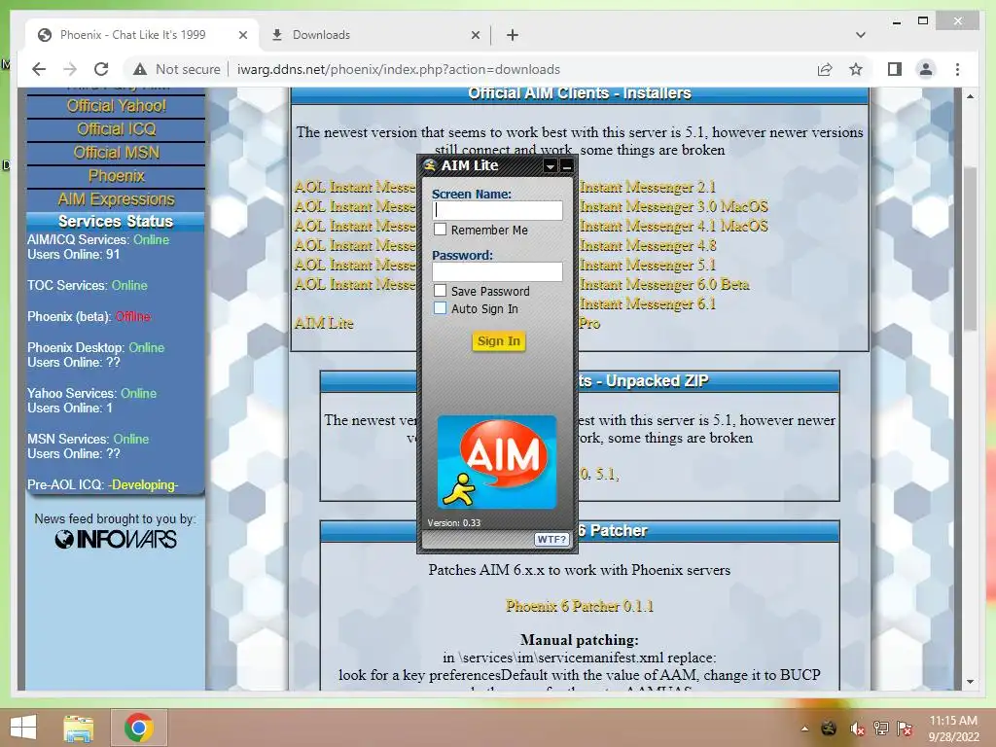Image resolution: width=996 pixels, height=747 pixels.
Task: Click the address bar URL
Action: (398, 69)
